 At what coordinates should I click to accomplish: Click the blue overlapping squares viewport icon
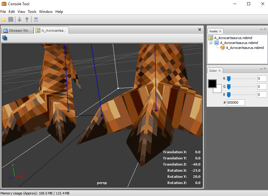click(x=5, y=38)
